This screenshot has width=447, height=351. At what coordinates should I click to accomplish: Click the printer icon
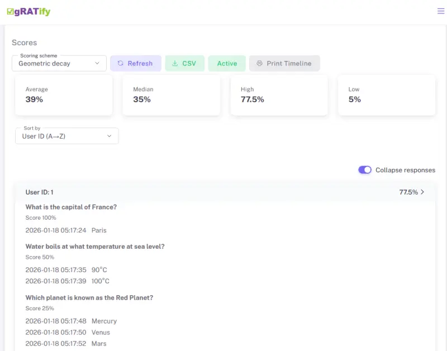tap(259, 64)
